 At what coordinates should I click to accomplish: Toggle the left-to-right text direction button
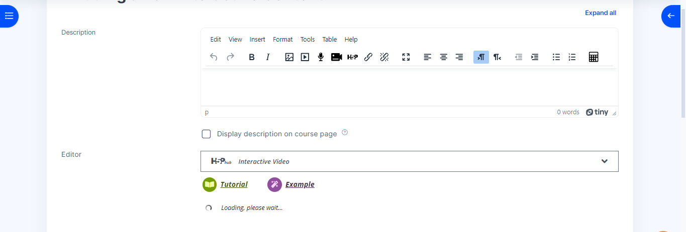tap(481, 57)
